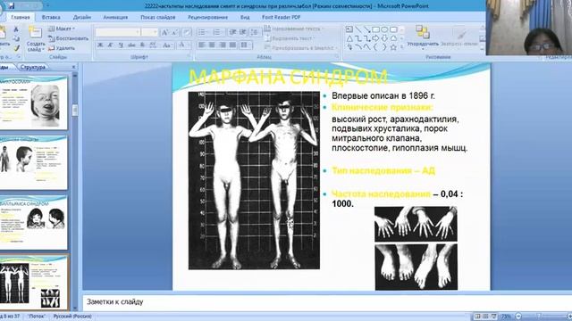572x321 pixels.
Task: Open the Вставка ribbon tab
Action: point(51,17)
